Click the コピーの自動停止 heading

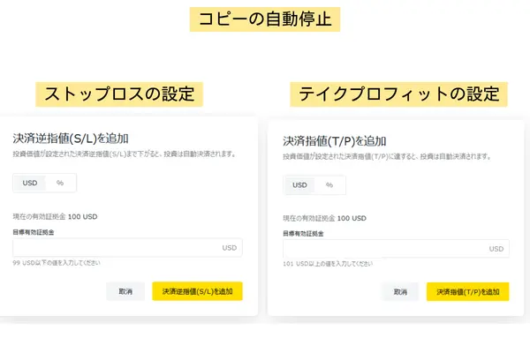pos(266,19)
